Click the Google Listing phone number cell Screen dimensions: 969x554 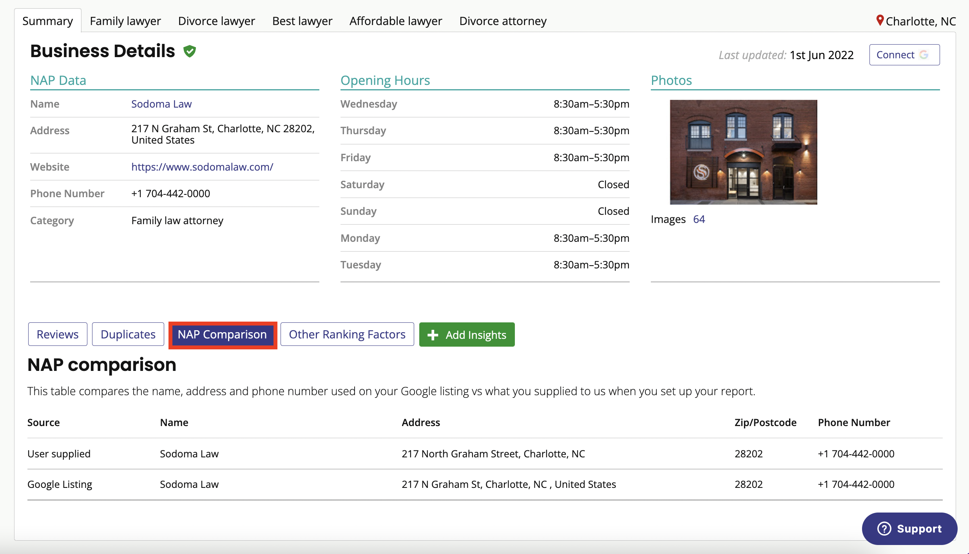coord(856,484)
